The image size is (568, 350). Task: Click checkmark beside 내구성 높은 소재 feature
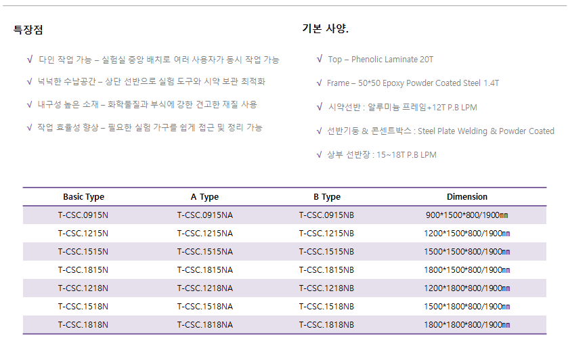point(29,104)
